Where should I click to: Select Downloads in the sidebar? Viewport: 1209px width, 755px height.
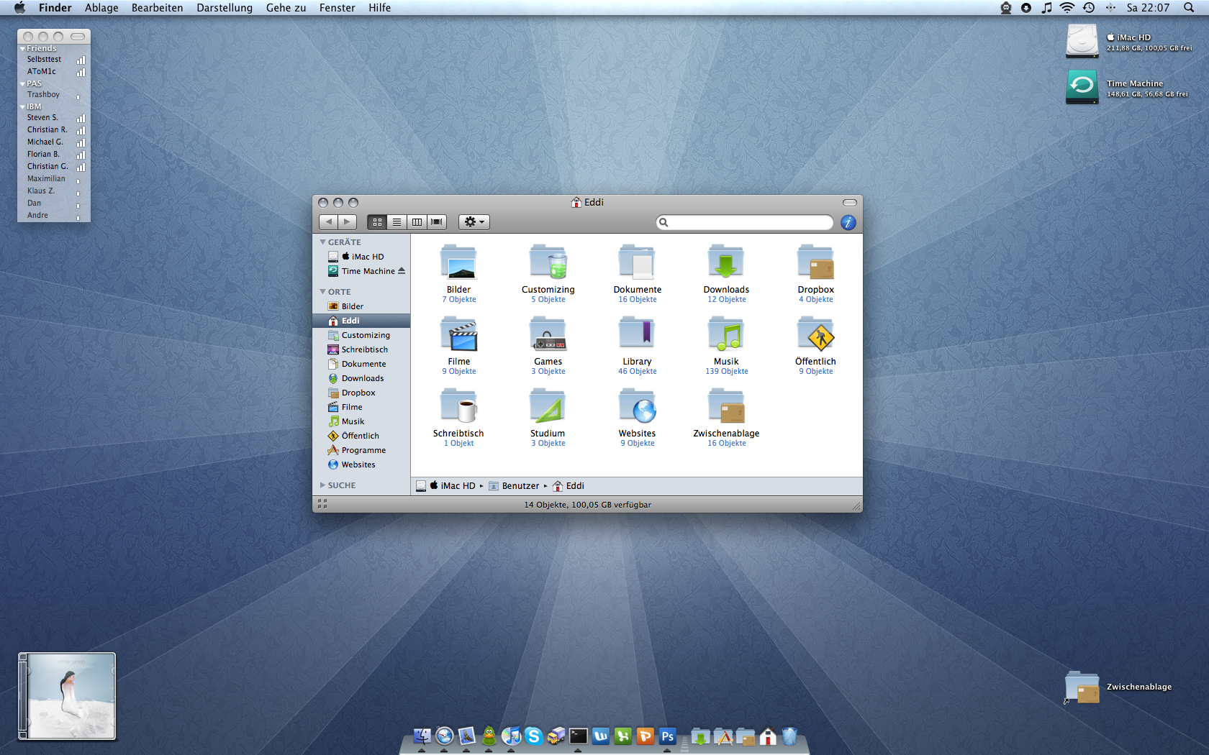point(361,378)
